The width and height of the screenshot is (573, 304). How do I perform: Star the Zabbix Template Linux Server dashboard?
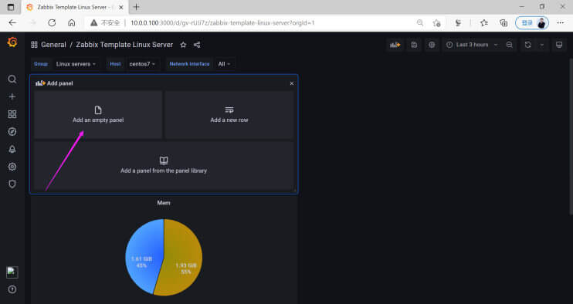(x=183, y=45)
